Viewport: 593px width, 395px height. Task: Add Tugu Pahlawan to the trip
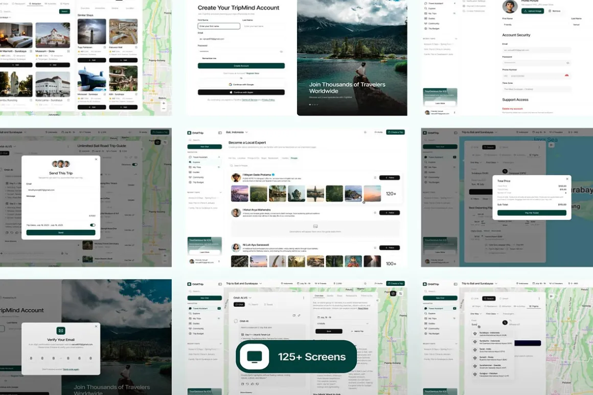point(92,60)
